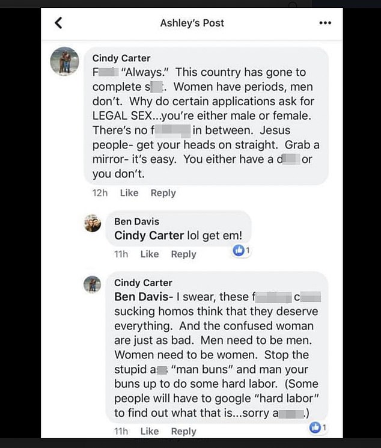Tap the tagged "Ben Davis-" mention in Cindy's reply
This screenshot has height=448, width=381.
pyautogui.click(x=144, y=297)
